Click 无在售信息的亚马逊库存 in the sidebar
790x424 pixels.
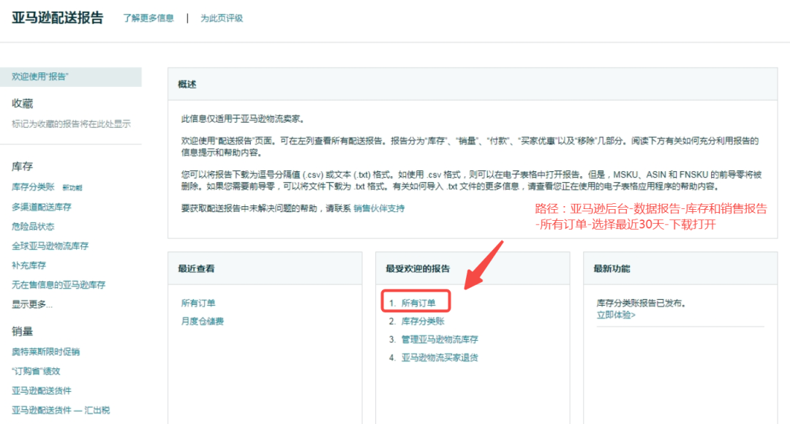tap(59, 285)
